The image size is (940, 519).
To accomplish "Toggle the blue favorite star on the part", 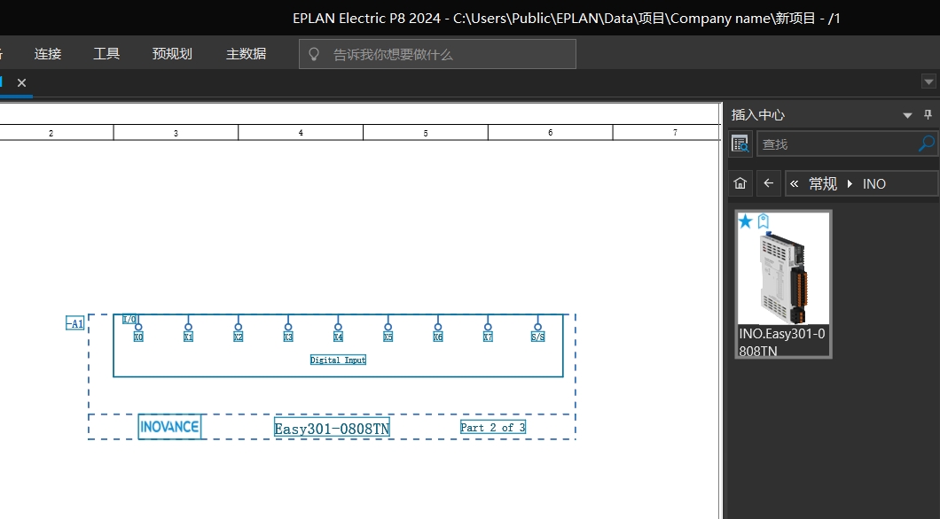I will click(746, 221).
